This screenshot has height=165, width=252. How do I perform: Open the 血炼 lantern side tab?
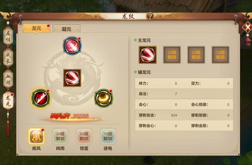pyautogui.click(x=8, y=79)
